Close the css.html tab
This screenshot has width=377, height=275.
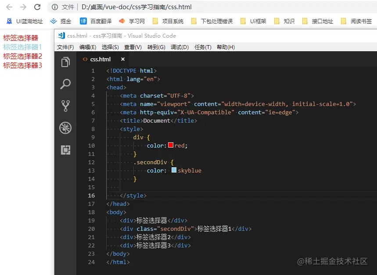[x=122, y=59]
